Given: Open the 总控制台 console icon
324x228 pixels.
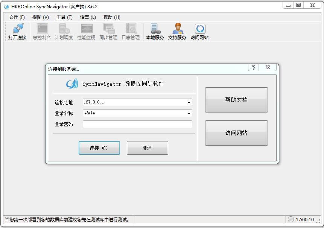Looking at the screenshot, I should coord(42,32).
